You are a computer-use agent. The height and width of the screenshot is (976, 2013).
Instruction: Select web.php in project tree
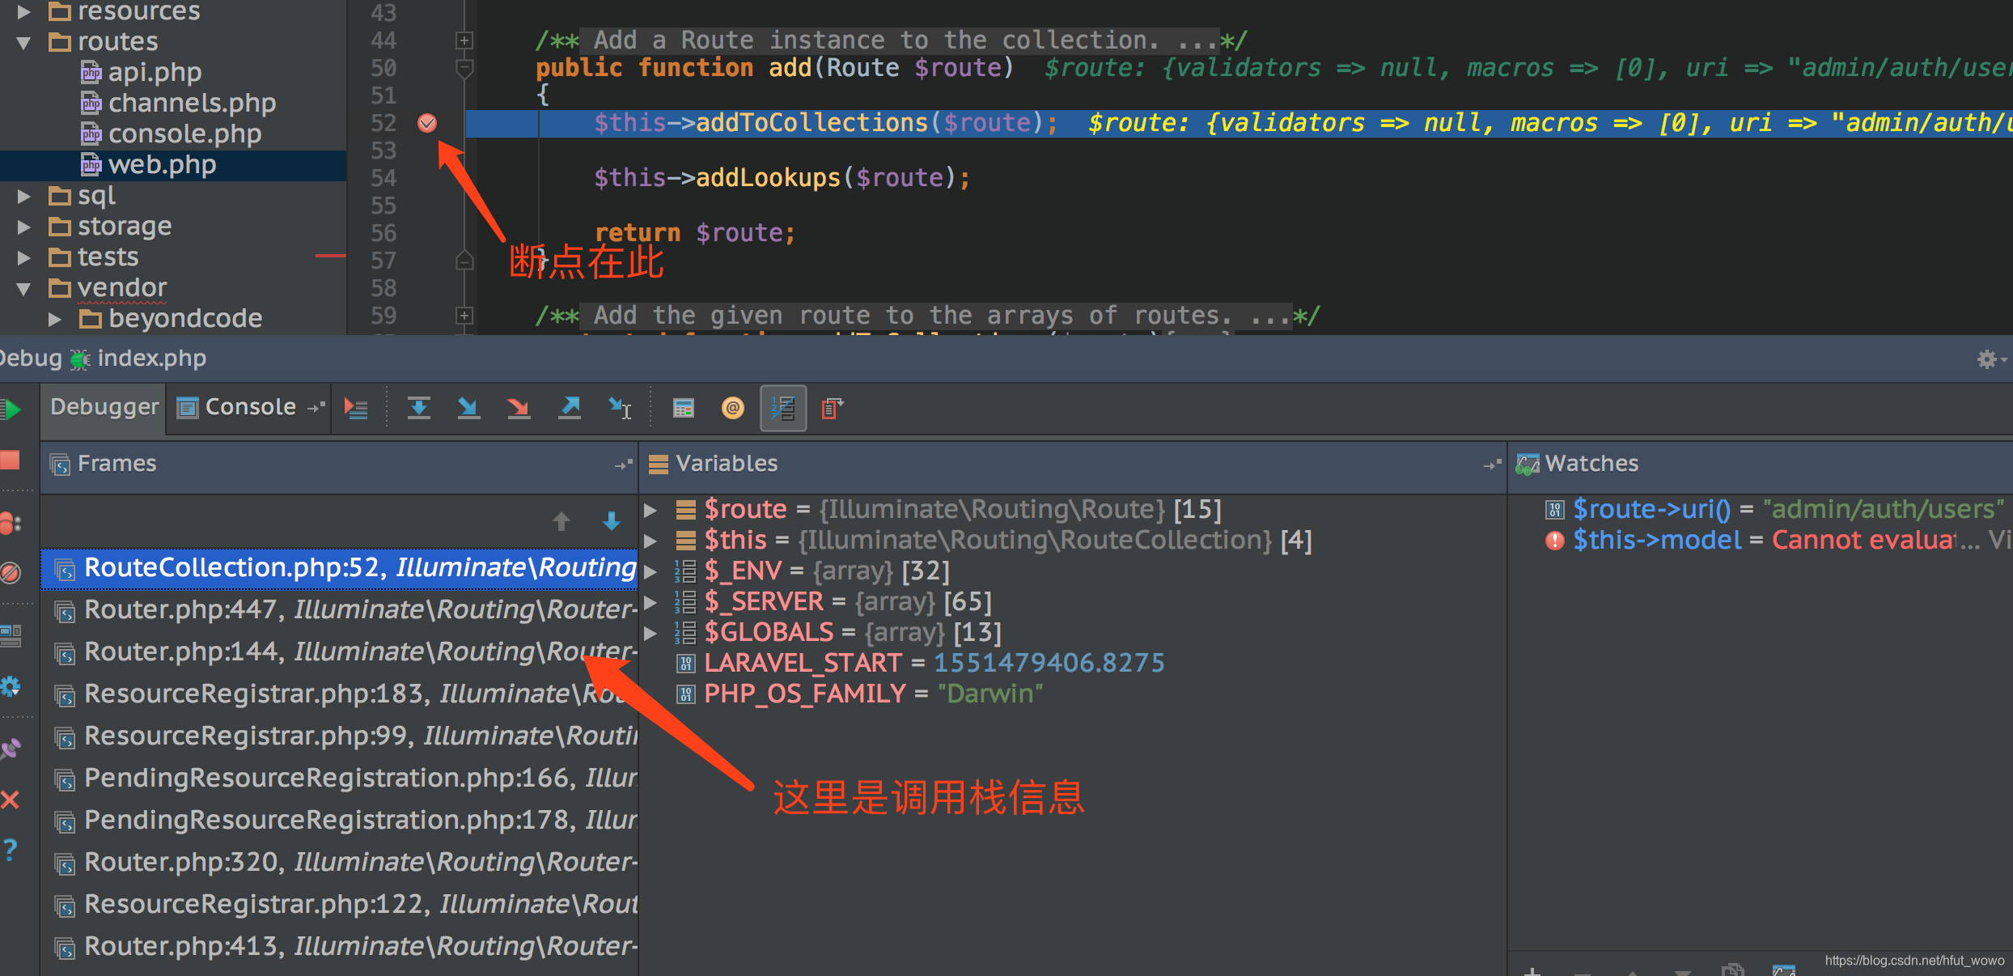[173, 165]
